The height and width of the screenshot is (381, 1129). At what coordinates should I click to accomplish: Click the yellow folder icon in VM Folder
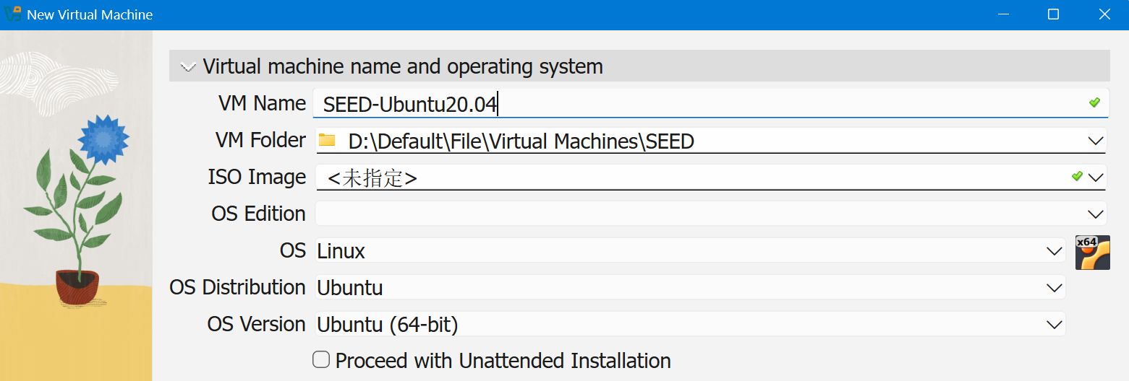coord(327,140)
